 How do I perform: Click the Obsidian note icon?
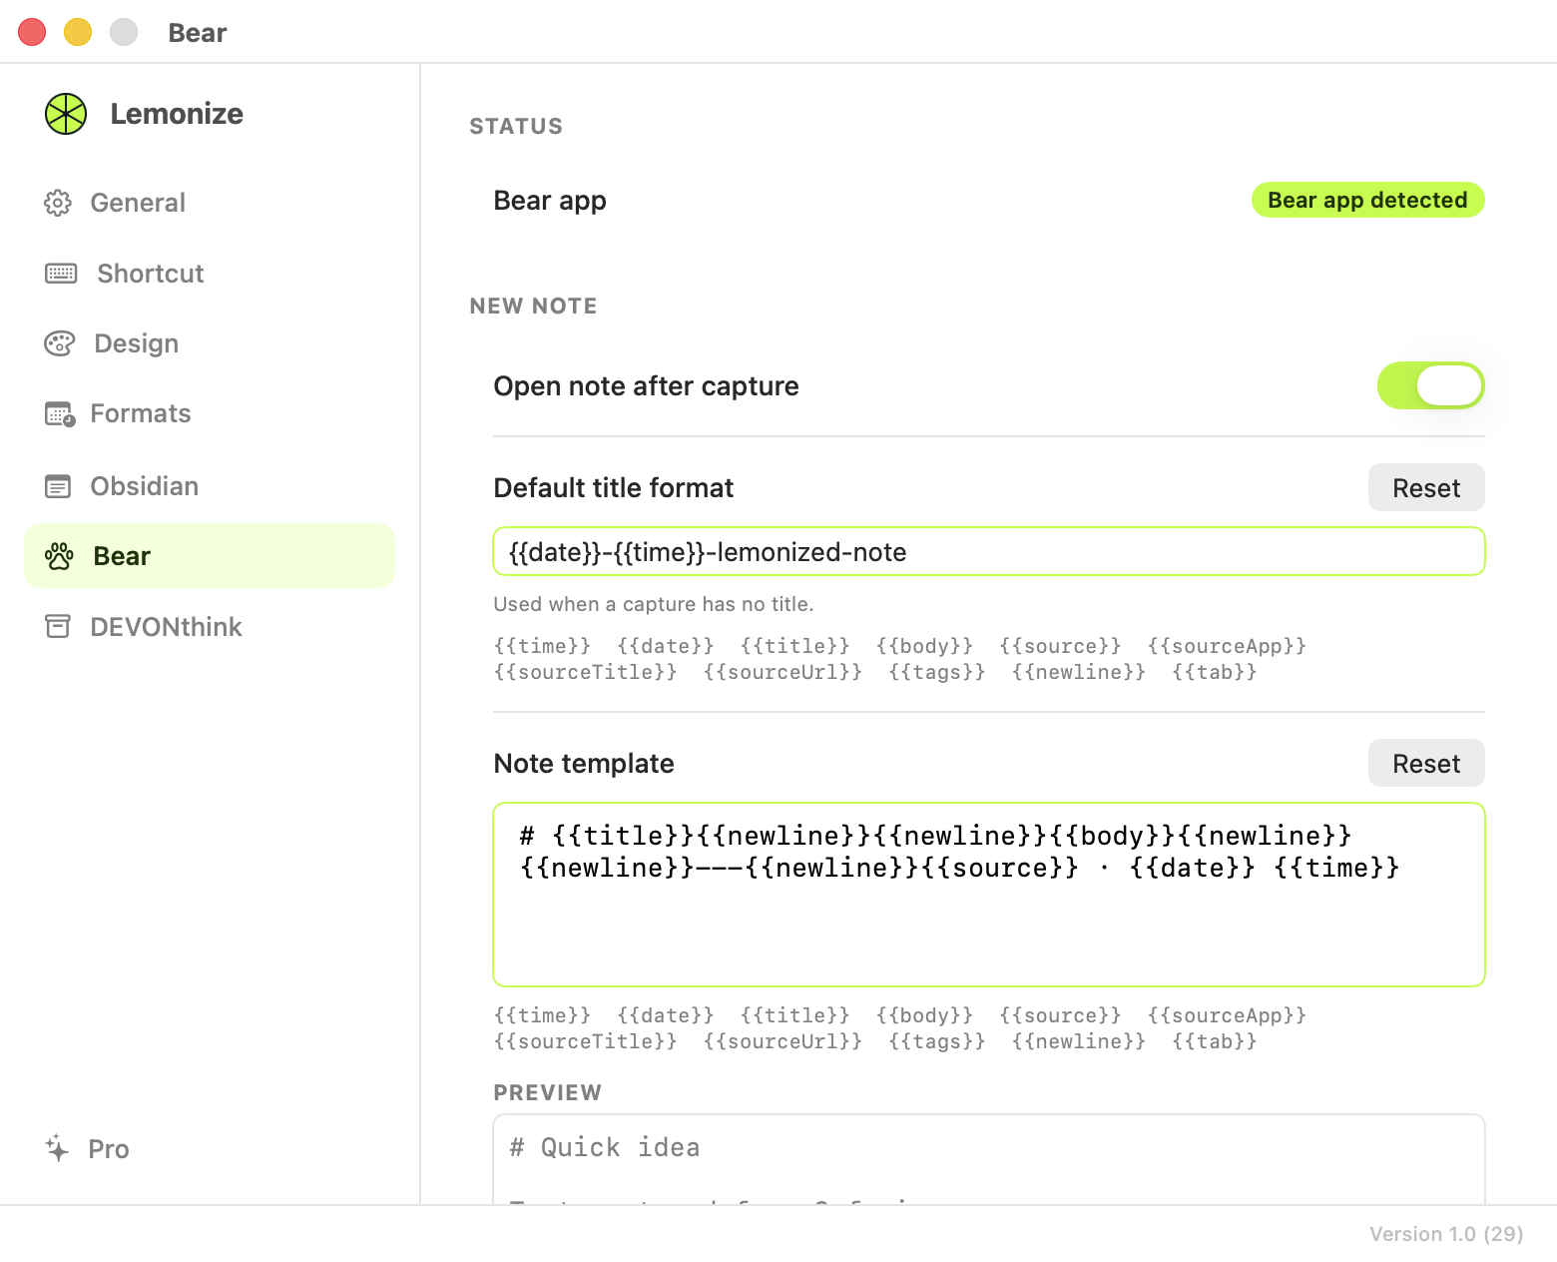[x=58, y=486]
